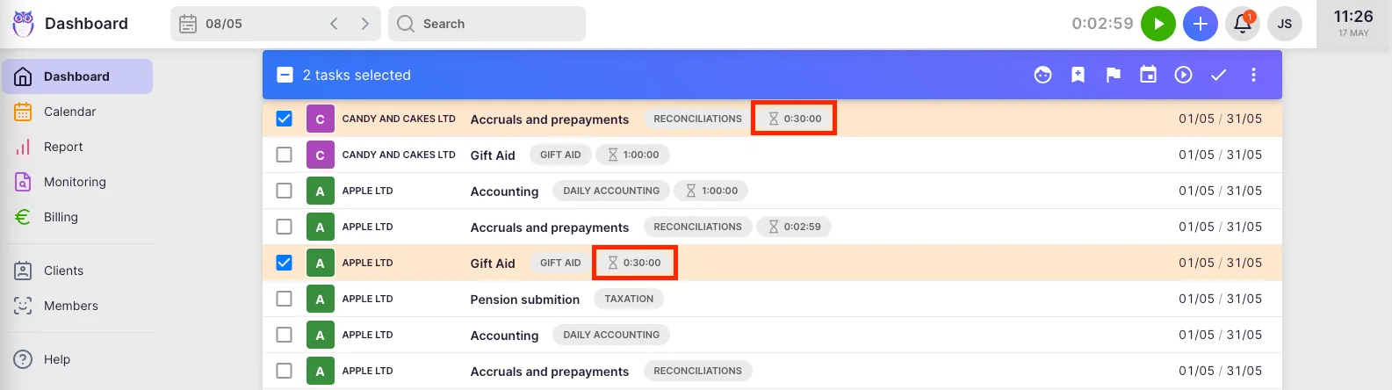This screenshot has height=390, width=1392.
Task: Uncheck the Candy and Cakes Accruals task
Action: click(x=284, y=119)
